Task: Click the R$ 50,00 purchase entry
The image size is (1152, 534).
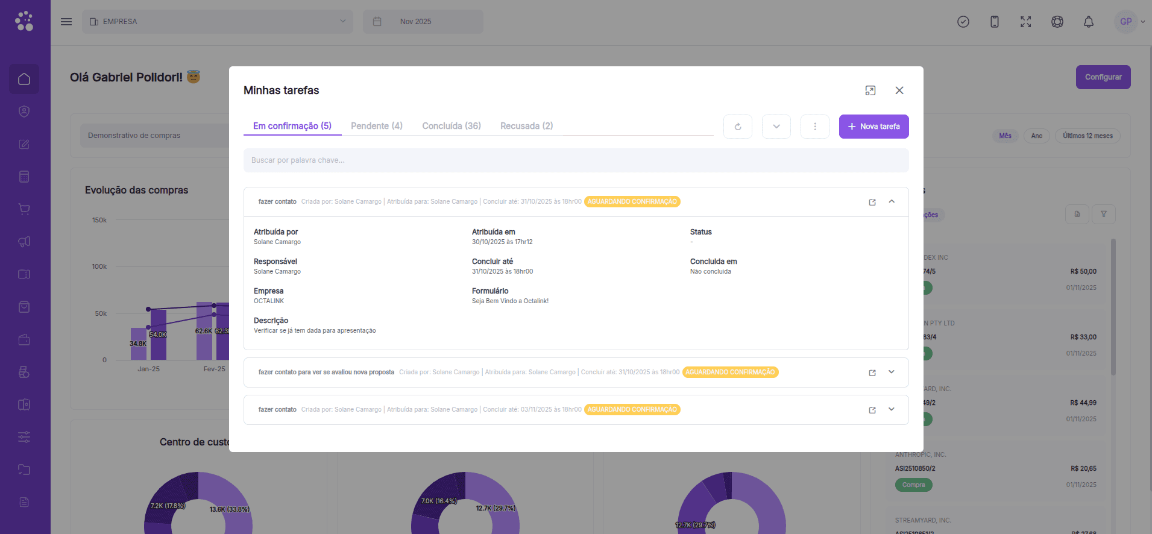Action: 1083,271
